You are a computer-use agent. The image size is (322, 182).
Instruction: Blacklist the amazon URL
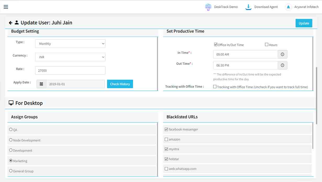coord(166,139)
